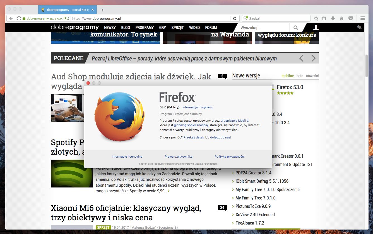Open comments bubble showing 3
Viewport: 373px width, 234px height.
tap(222, 76)
